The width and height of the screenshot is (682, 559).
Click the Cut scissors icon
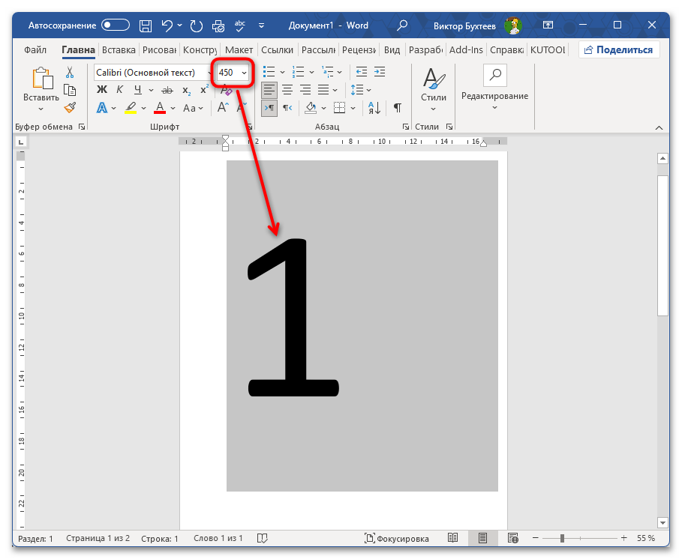click(70, 72)
